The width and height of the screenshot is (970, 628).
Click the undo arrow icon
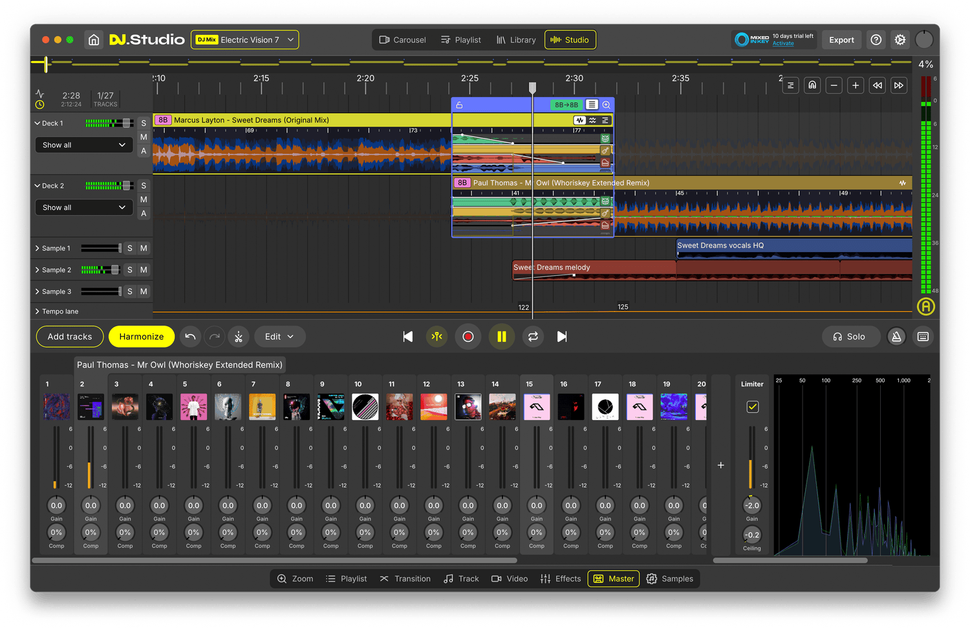(190, 337)
